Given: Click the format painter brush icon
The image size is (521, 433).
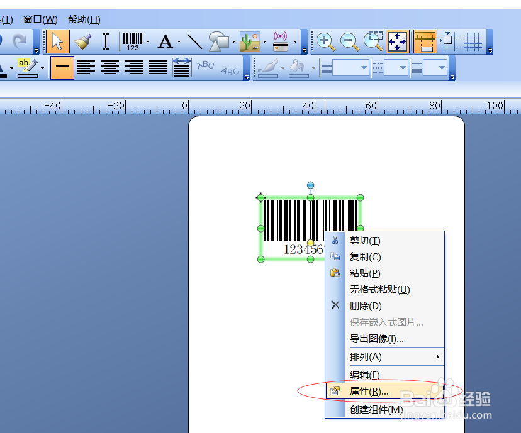Looking at the screenshot, I should point(82,41).
